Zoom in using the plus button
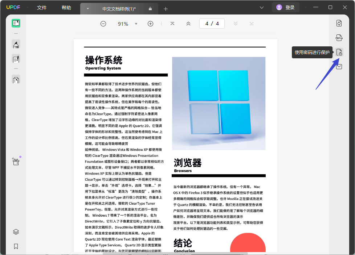Image resolution: width=355 pixels, height=255 pixels. tap(150, 23)
